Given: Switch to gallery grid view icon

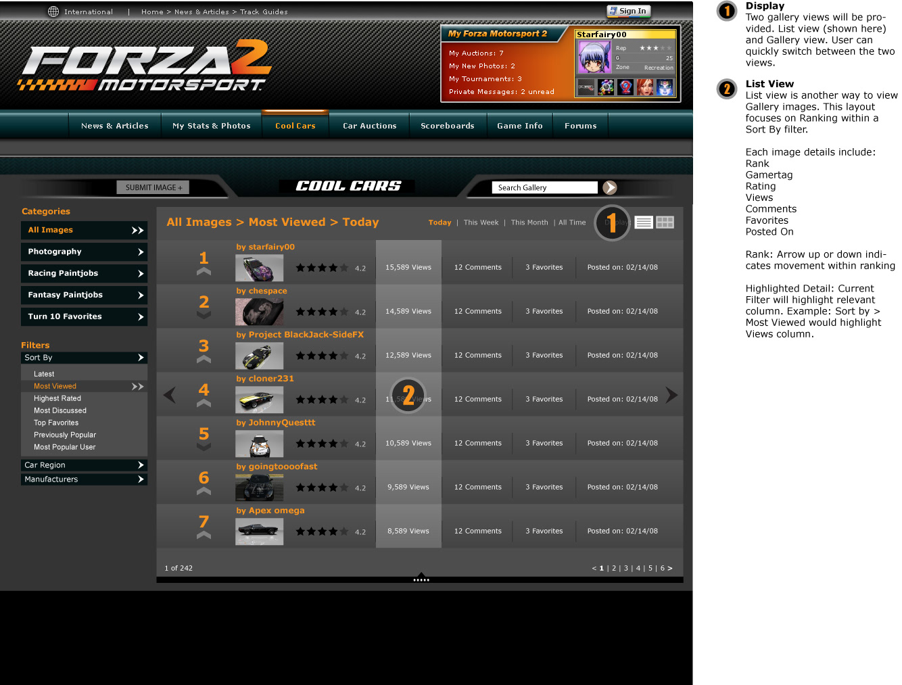Looking at the screenshot, I should pos(665,222).
